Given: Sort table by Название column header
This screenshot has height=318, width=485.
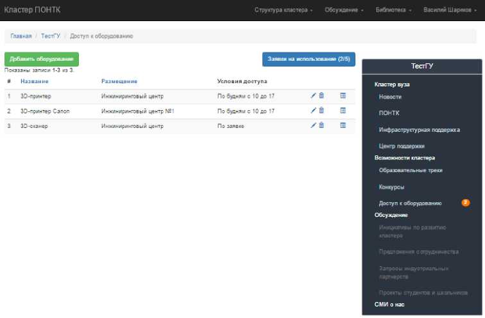Looking at the screenshot, I should (x=34, y=81).
